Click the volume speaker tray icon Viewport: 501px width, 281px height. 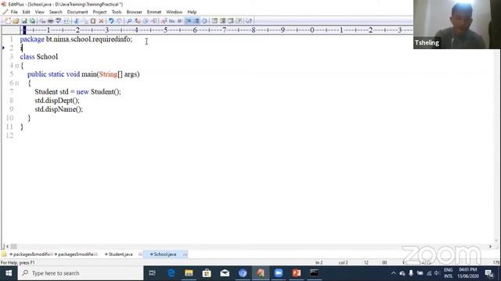click(x=437, y=273)
